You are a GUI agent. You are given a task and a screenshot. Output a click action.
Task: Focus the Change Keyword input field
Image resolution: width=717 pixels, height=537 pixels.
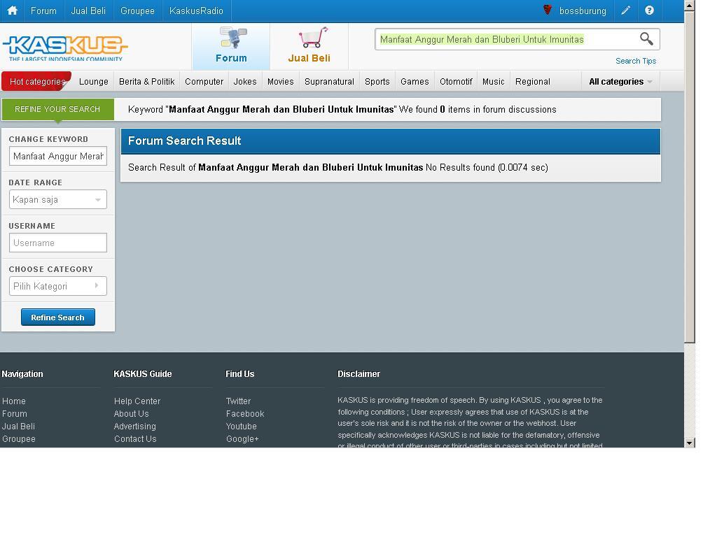coord(58,156)
